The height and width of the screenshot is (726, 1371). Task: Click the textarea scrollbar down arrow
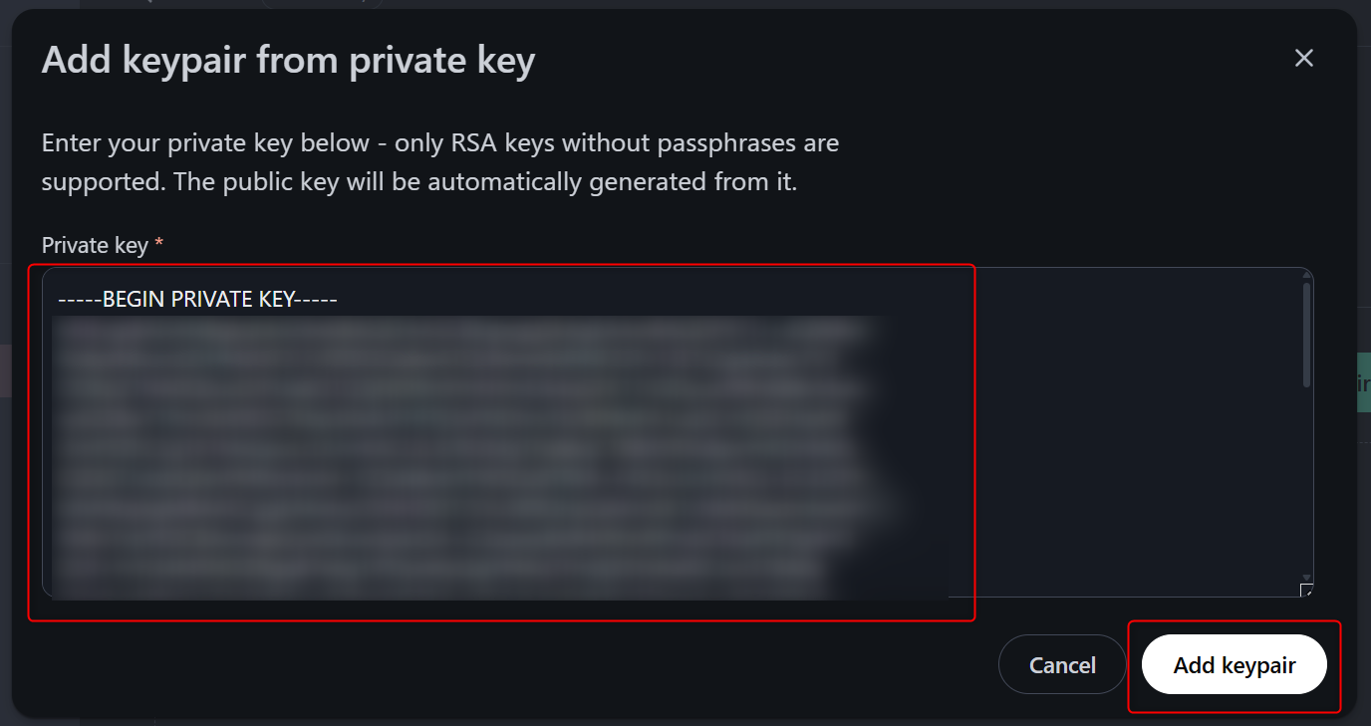(x=1306, y=577)
